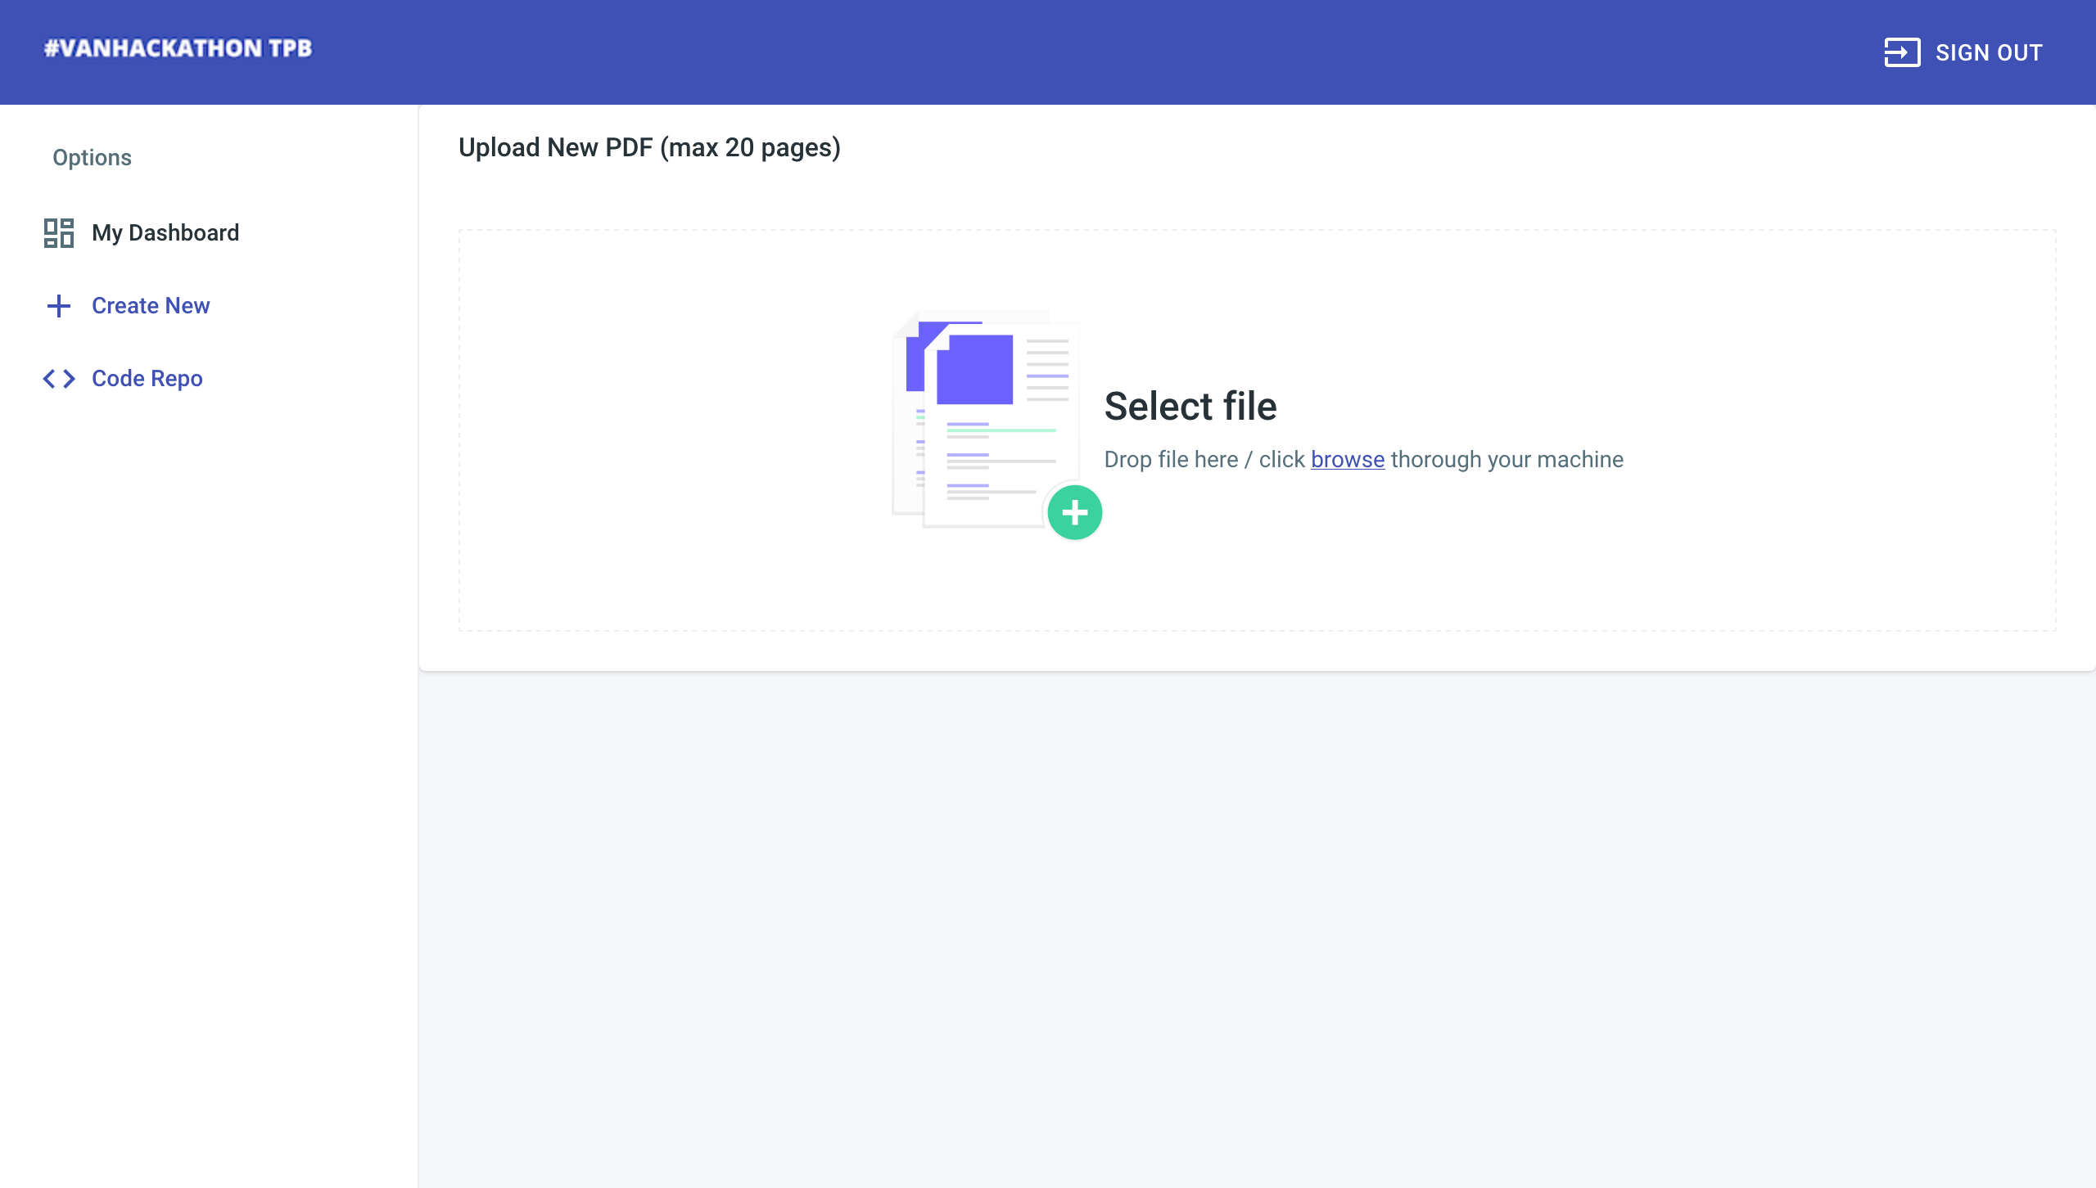Image resolution: width=2096 pixels, height=1188 pixels.
Task: Click the Select file heading
Action: click(1190, 406)
